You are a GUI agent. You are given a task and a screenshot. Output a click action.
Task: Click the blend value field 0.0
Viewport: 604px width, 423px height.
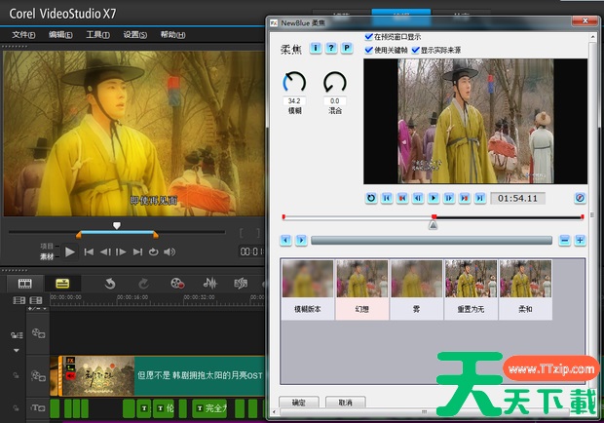point(335,101)
